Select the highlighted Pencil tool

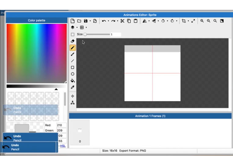pyautogui.click(x=72, y=48)
